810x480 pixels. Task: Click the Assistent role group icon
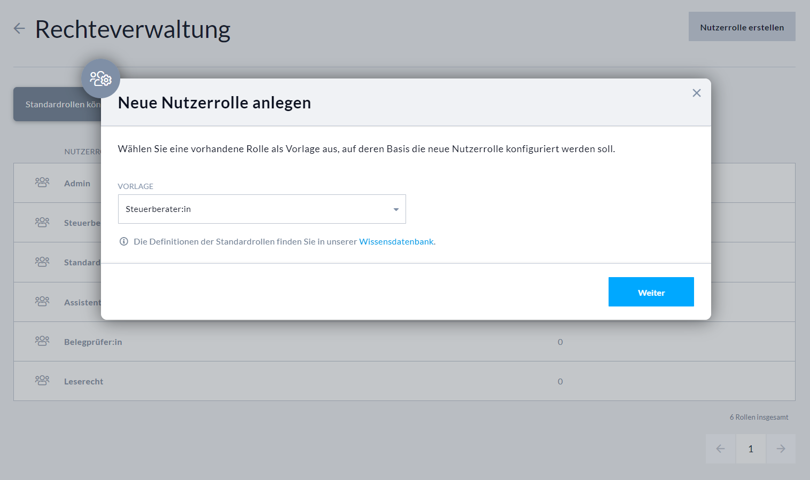pyautogui.click(x=42, y=302)
